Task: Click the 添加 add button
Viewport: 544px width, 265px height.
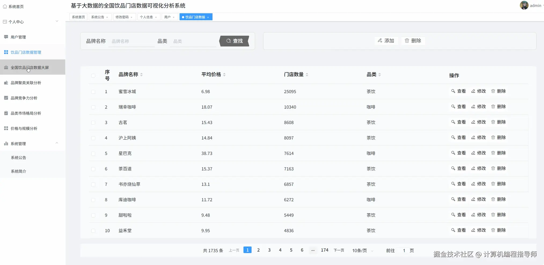Action: coord(386,41)
